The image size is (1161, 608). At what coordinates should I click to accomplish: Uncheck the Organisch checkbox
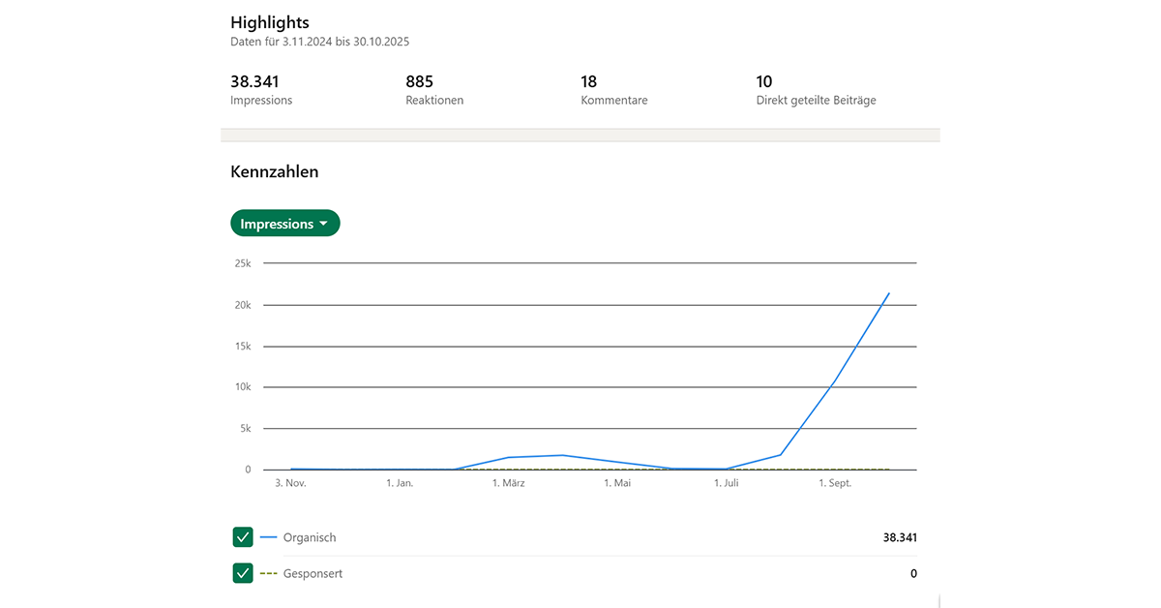243,537
